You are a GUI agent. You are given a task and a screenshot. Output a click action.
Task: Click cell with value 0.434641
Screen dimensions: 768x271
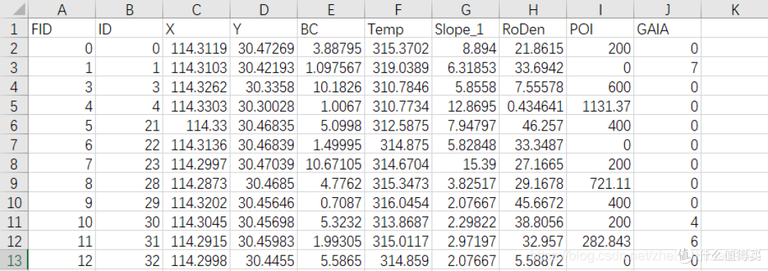[x=533, y=106]
